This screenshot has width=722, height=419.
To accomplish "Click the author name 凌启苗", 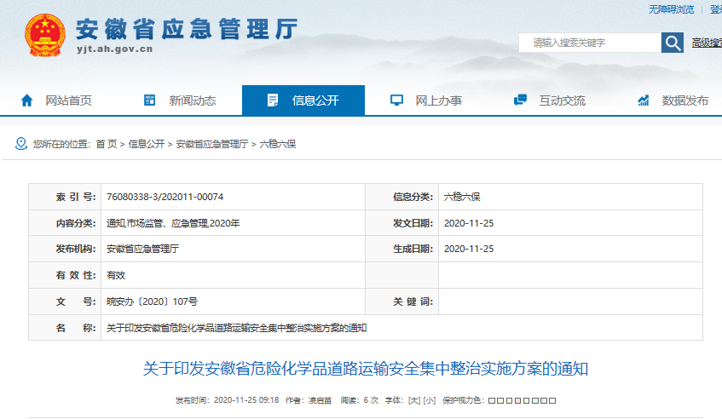I will tap(320, 400).
